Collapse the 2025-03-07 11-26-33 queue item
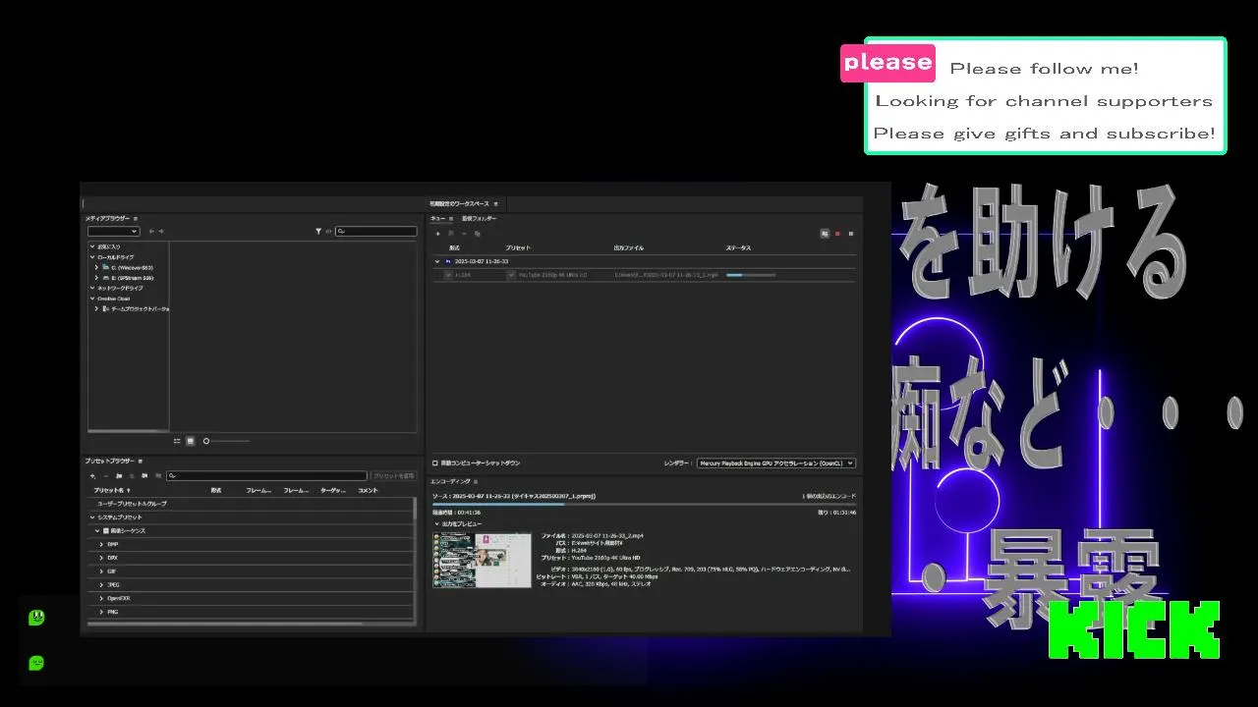 (437, 262)
